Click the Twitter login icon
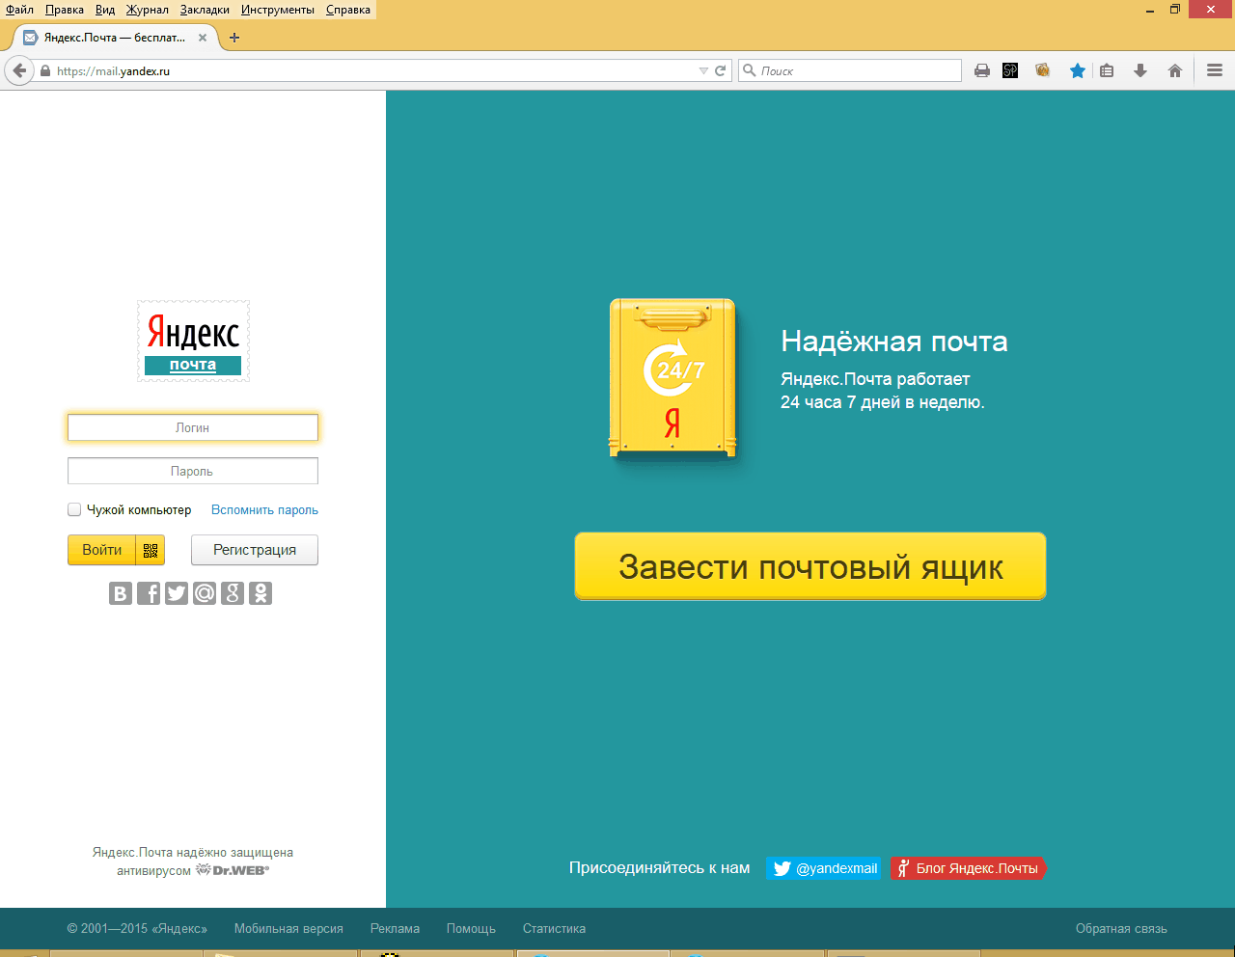This screenshot has width=1235, height=957. [x=177, y=593]
